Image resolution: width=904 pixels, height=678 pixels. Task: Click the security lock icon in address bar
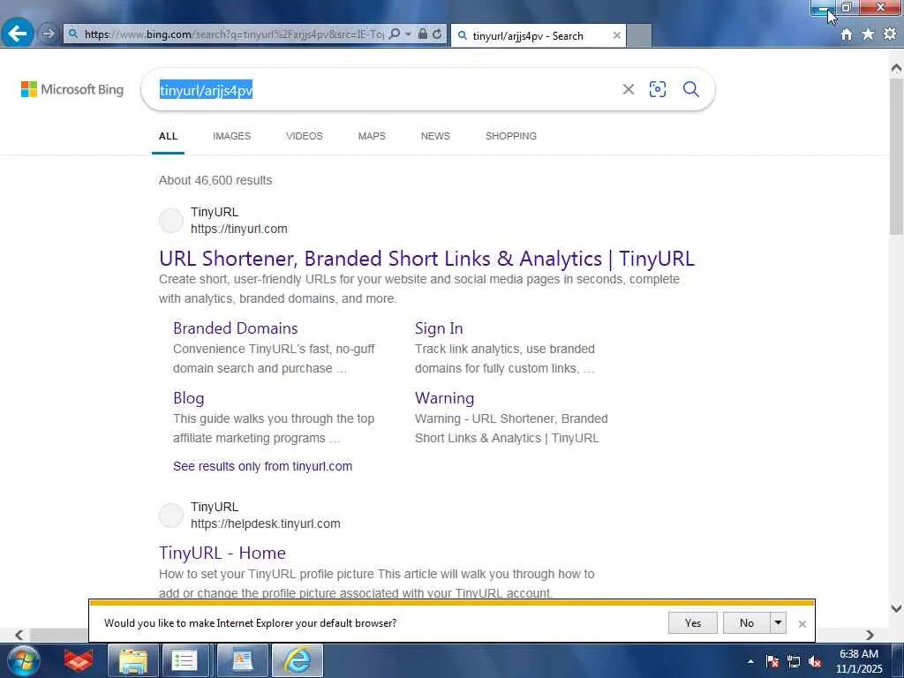[423, 34]
